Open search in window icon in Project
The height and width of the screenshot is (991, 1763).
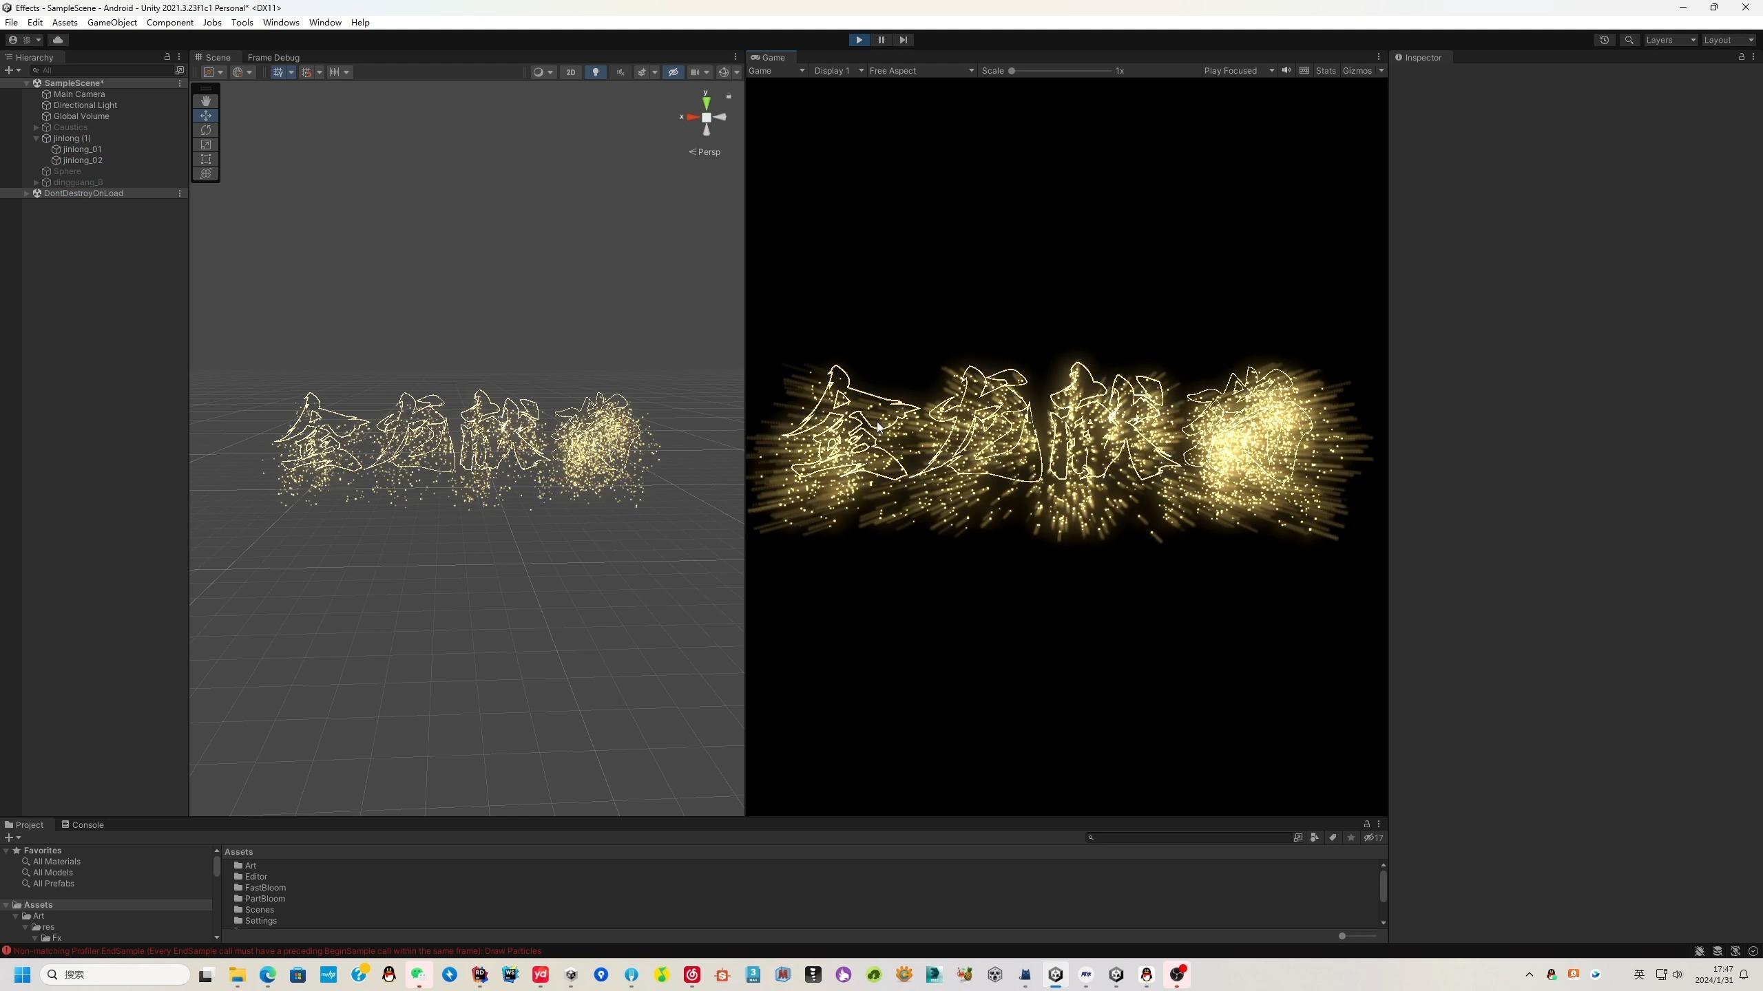1298,838
